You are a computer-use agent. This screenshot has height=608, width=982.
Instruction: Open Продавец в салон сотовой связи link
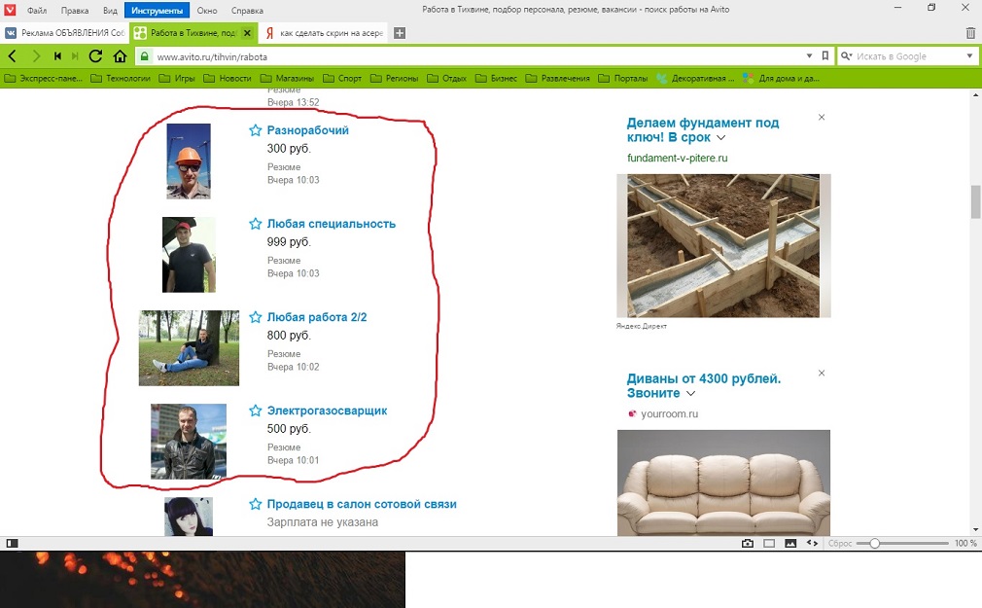(361, 504)
